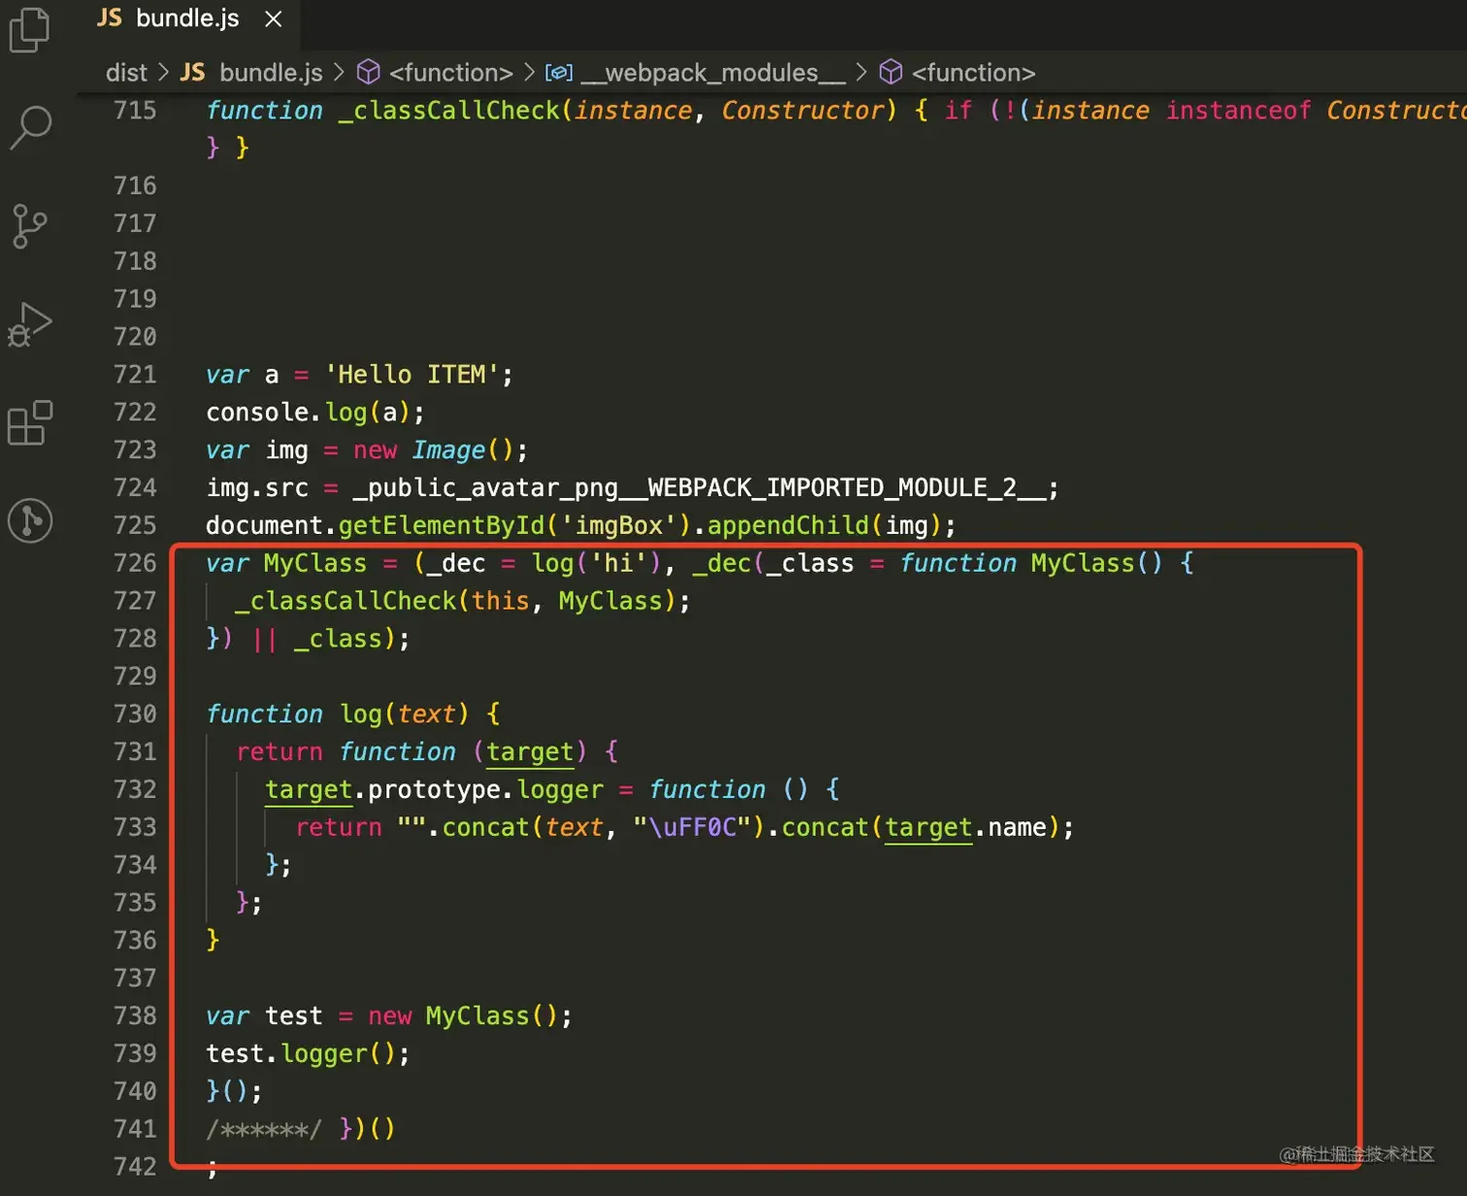Expand chevron after dist breadcrumb
Screen dimensions: 1467x1196
[x=163, y=73]
